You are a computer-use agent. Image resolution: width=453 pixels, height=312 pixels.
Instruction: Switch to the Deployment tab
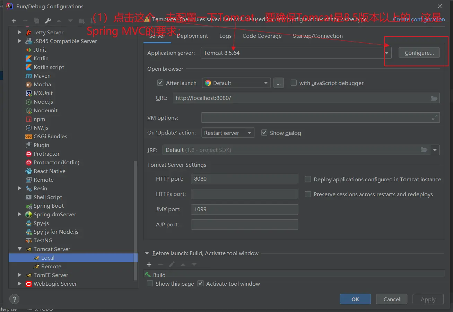(x=192, y=36)
